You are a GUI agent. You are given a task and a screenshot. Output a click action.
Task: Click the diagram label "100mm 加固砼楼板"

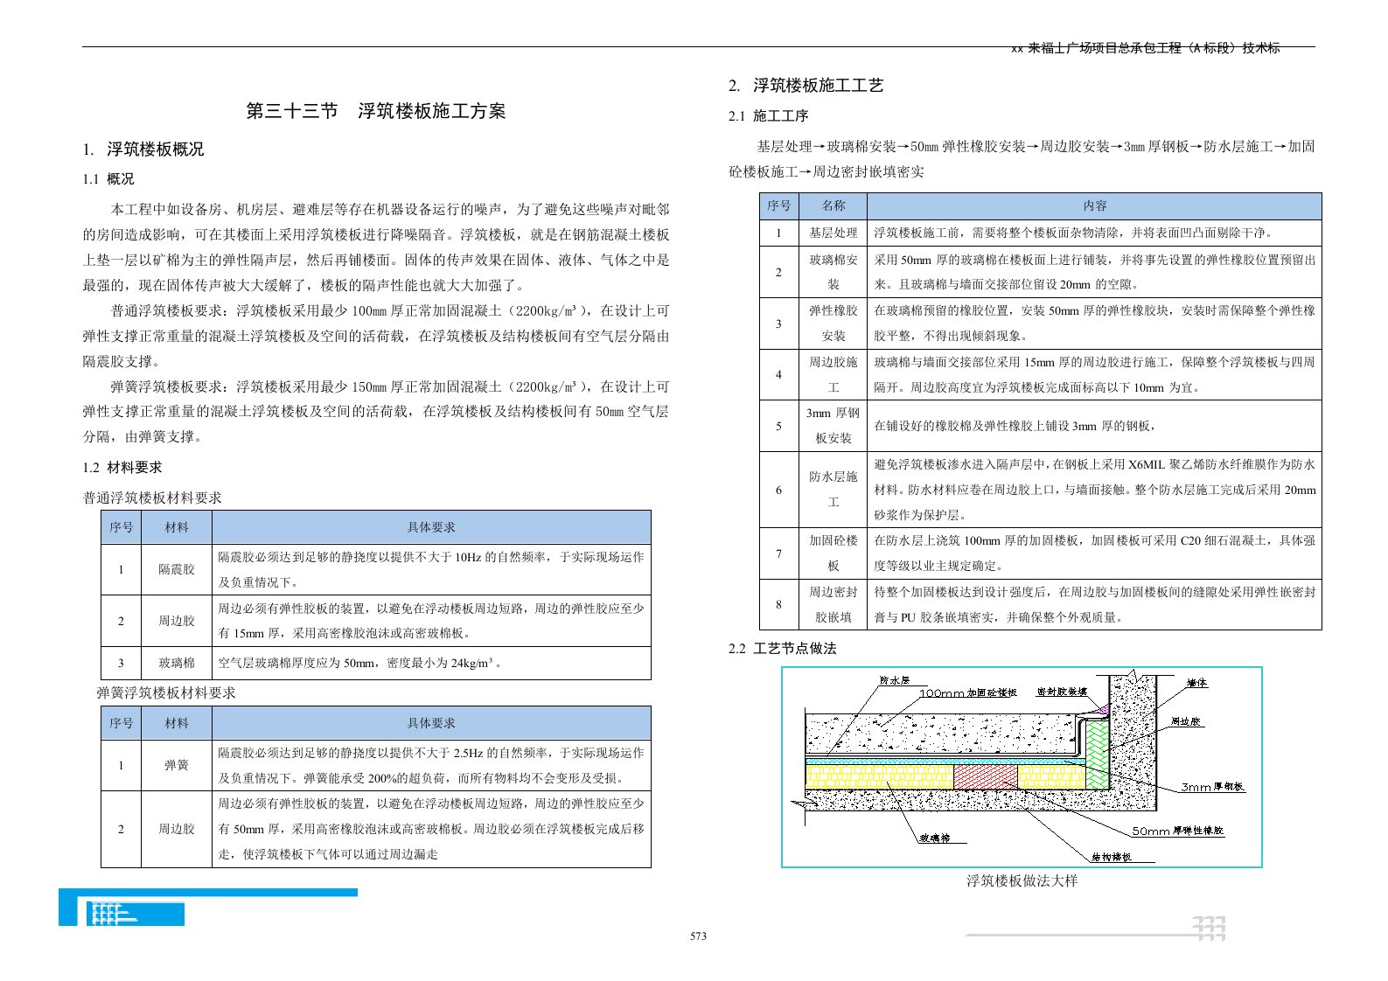click(x=968, y=692)
